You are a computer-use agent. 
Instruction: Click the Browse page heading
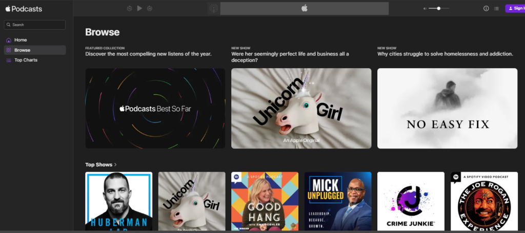coord(103,32)
